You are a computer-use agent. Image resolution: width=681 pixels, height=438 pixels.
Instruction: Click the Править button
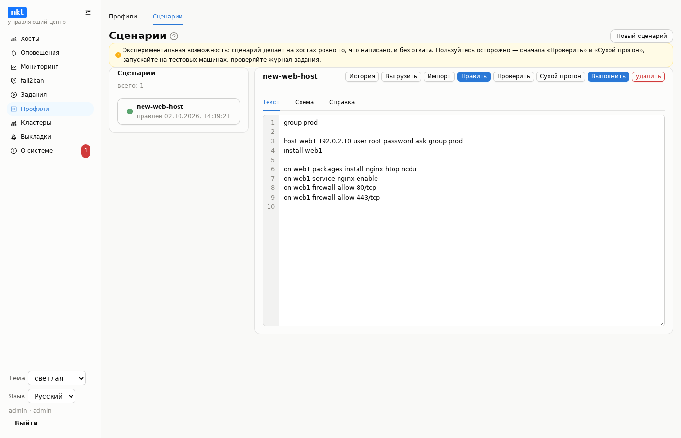coord(474,76)
